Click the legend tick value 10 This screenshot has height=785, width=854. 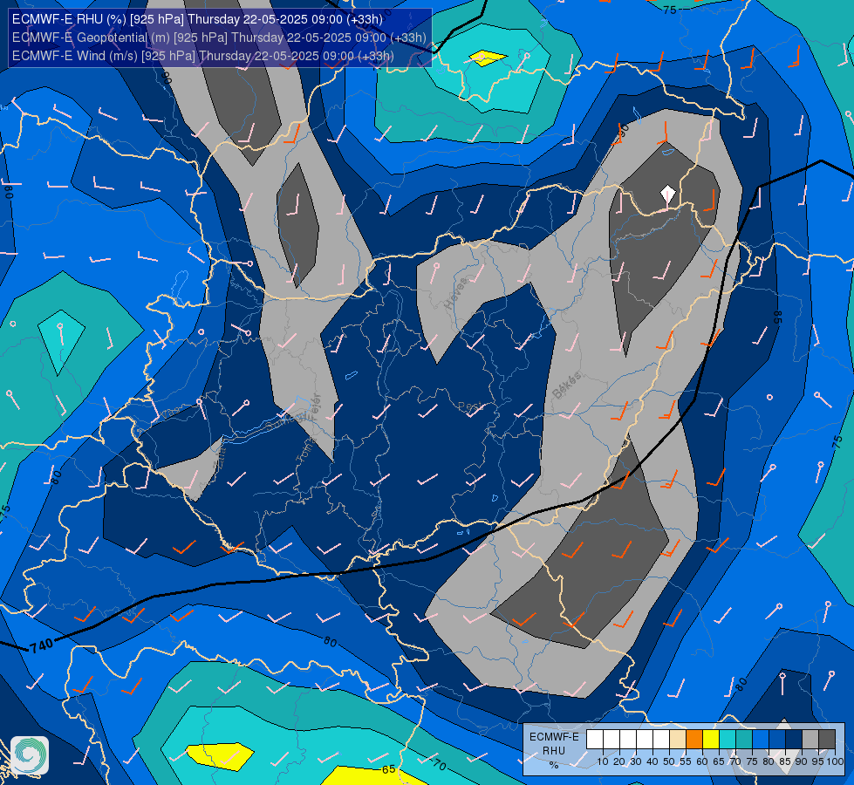(x=603, y=761)
